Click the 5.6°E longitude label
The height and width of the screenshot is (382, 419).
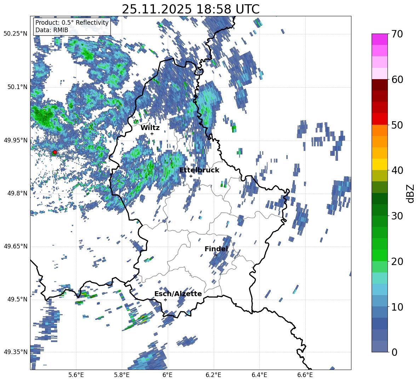click(76, 375)
